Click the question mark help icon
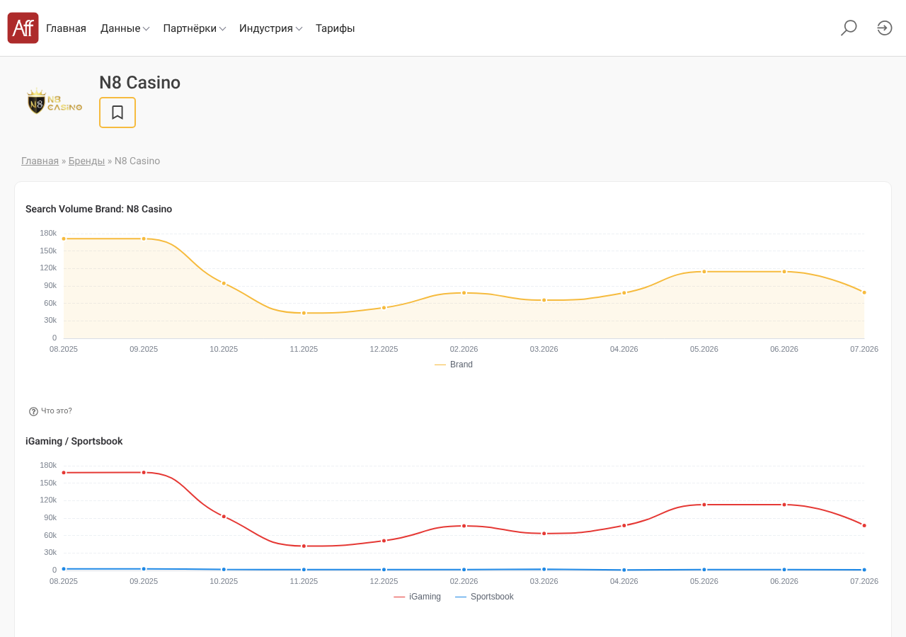Screen dimensions: 906x637 (x=33, y=411)
